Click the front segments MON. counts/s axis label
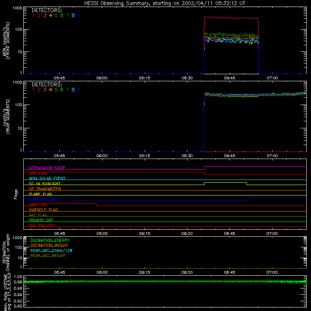 coord(6,41)
